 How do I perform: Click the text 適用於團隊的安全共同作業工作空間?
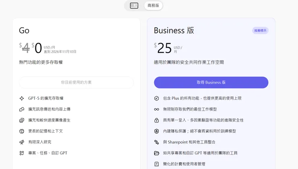pos(189,62)
